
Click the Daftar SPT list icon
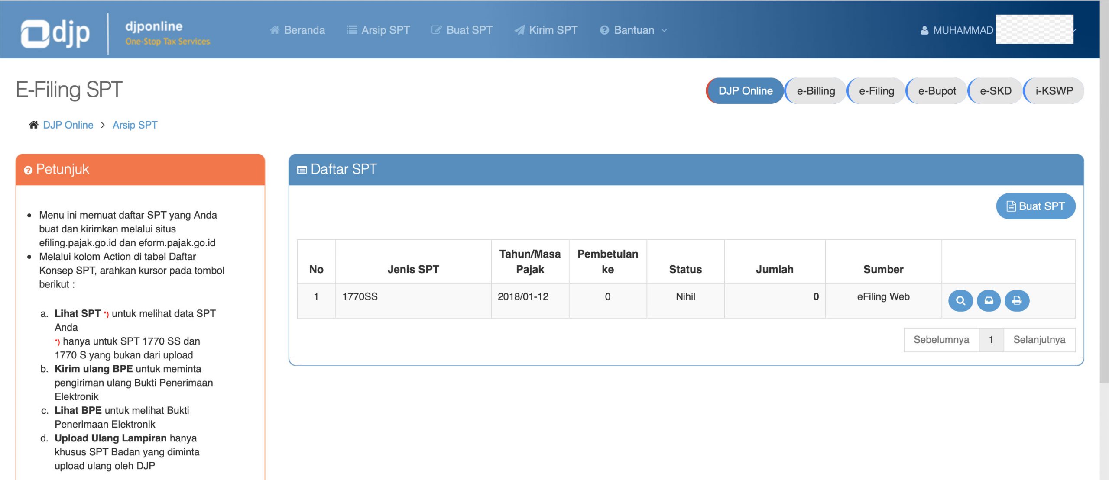point(302,170)
